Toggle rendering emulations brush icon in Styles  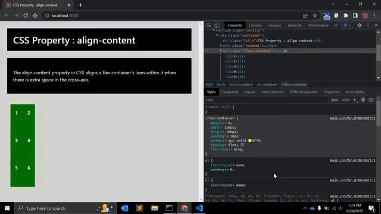pyautogui.click(x=363, y=100)
